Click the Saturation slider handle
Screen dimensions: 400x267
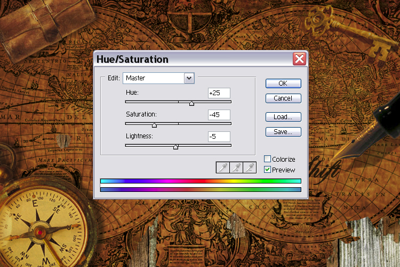154,125
